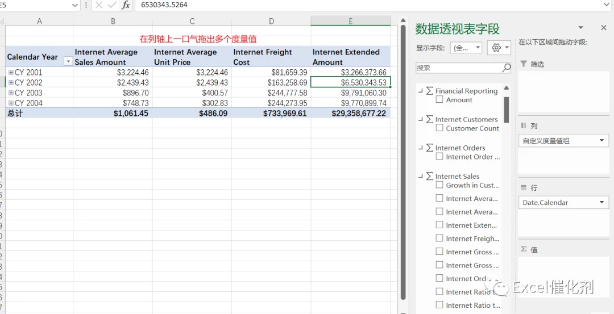Select cell showing $163,258.69
614x314 pixels.
coord(271,82)
